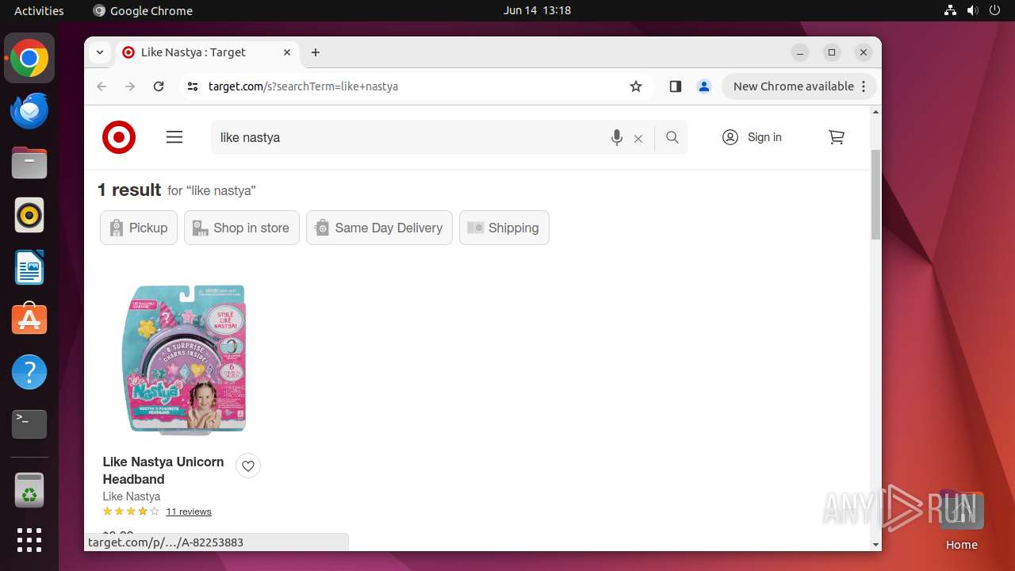The width and height of the screenshot is (1015, 571).
Task: Open Activities overview
Action: click(39, 10)
